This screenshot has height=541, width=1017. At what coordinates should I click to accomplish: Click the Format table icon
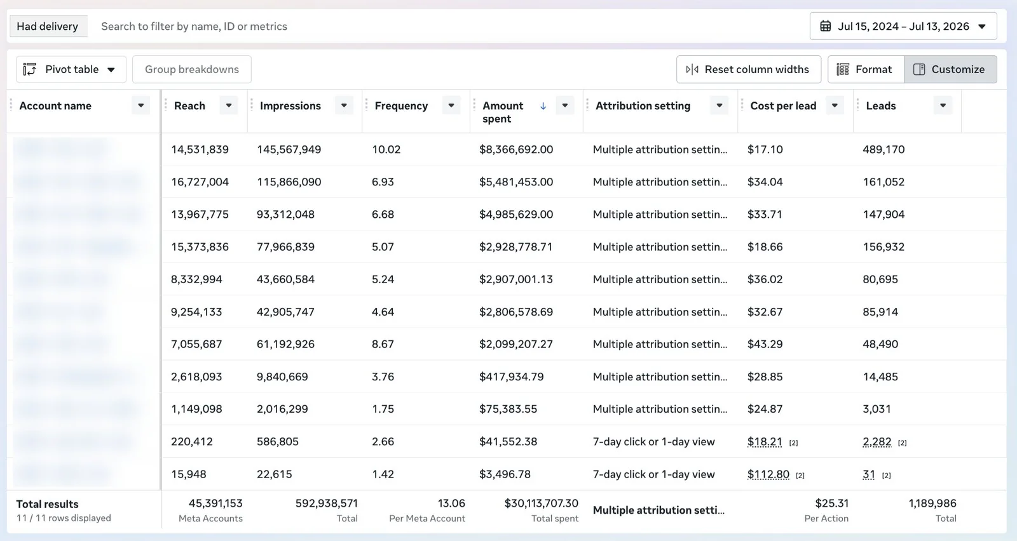[843, 69]
